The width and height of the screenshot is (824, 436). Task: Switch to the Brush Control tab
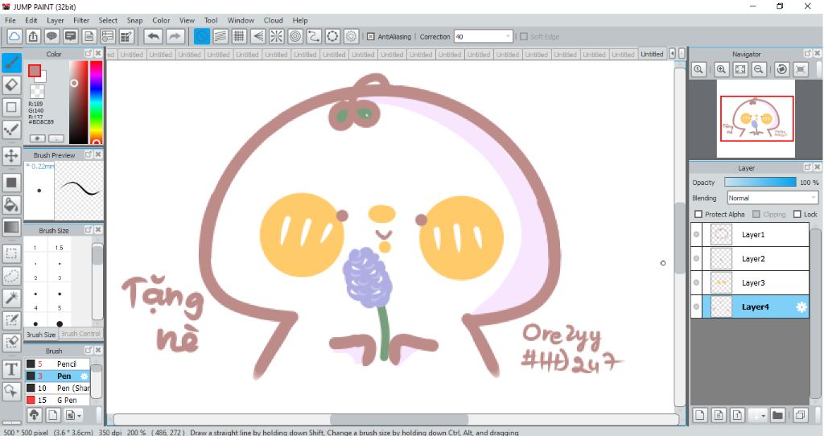(x=80, y=334)
